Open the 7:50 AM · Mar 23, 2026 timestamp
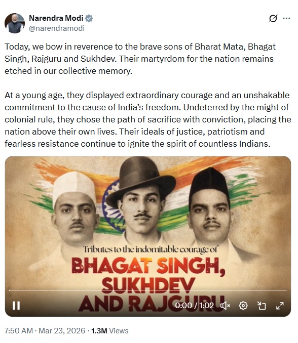The image size is (298, 343). [x=45, y=330]
